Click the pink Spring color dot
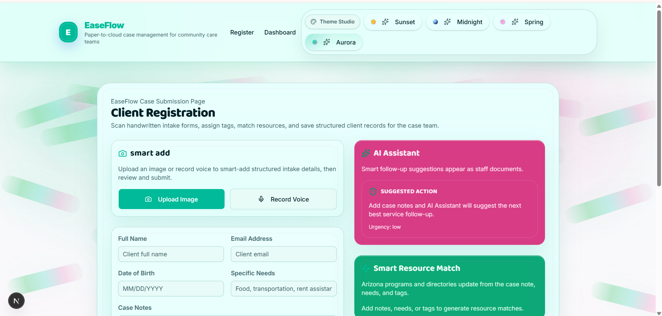Screen dimensions: 662x316 coord(503,22)
